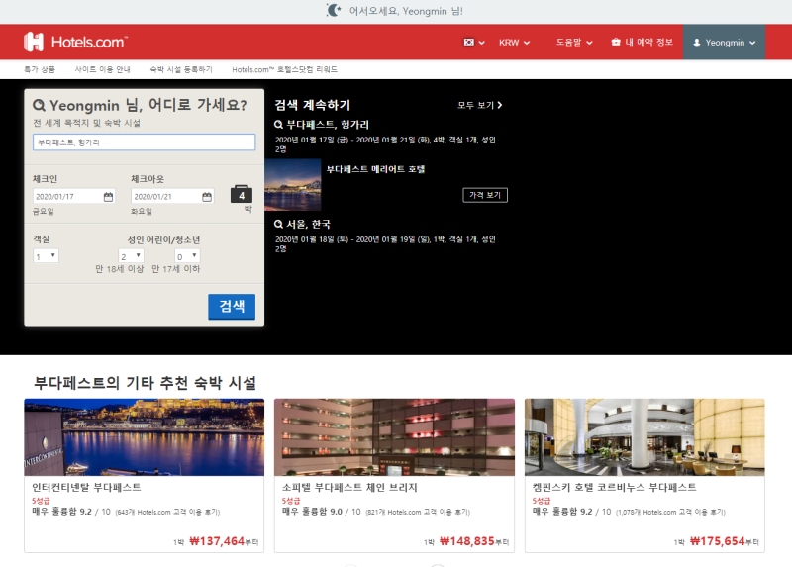
Task: Click the 643개 guest reviews text
Action: 167,512
